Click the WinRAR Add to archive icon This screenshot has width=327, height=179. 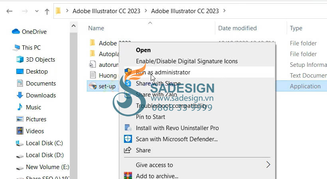click(x=128, y=175)
